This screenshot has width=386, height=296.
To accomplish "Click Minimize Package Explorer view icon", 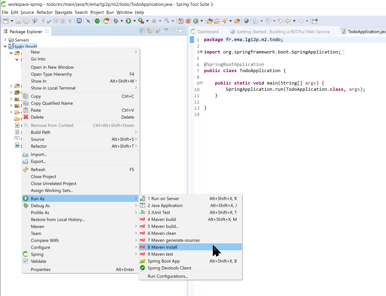I will 173,30.
